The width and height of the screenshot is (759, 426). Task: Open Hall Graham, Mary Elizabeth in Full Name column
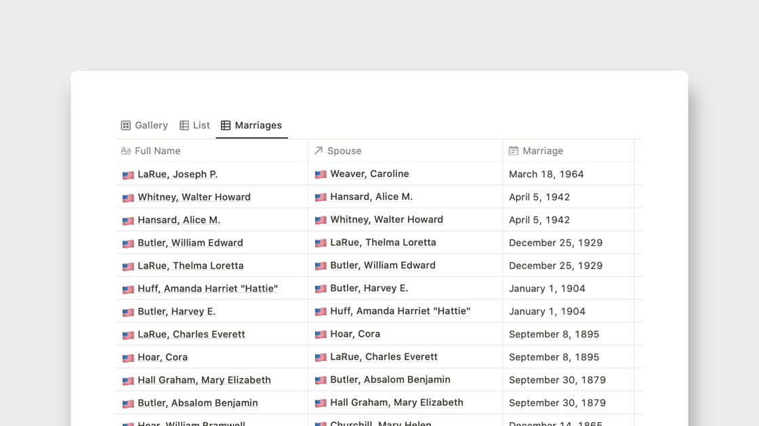click(x=204, y=380)
